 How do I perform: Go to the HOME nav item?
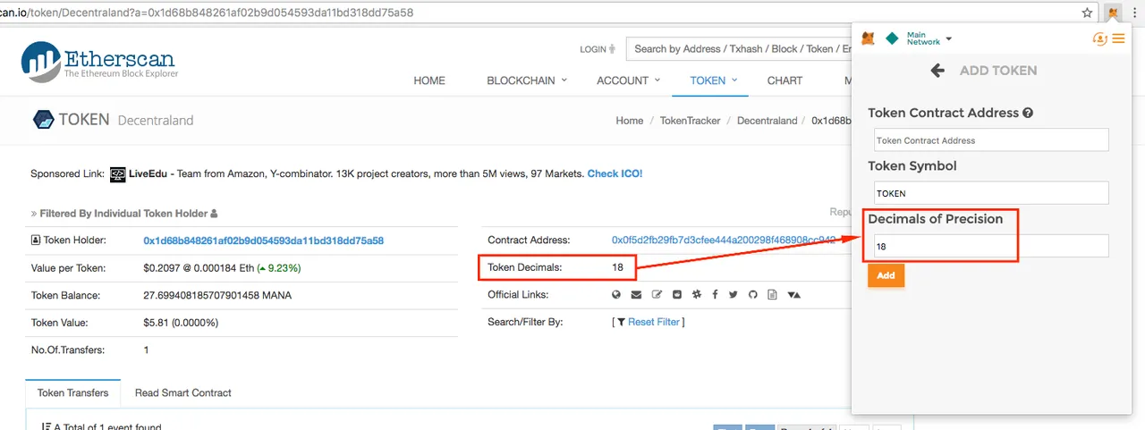(429, 80)
